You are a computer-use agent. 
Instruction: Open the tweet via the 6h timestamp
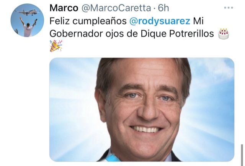[163, 8]
